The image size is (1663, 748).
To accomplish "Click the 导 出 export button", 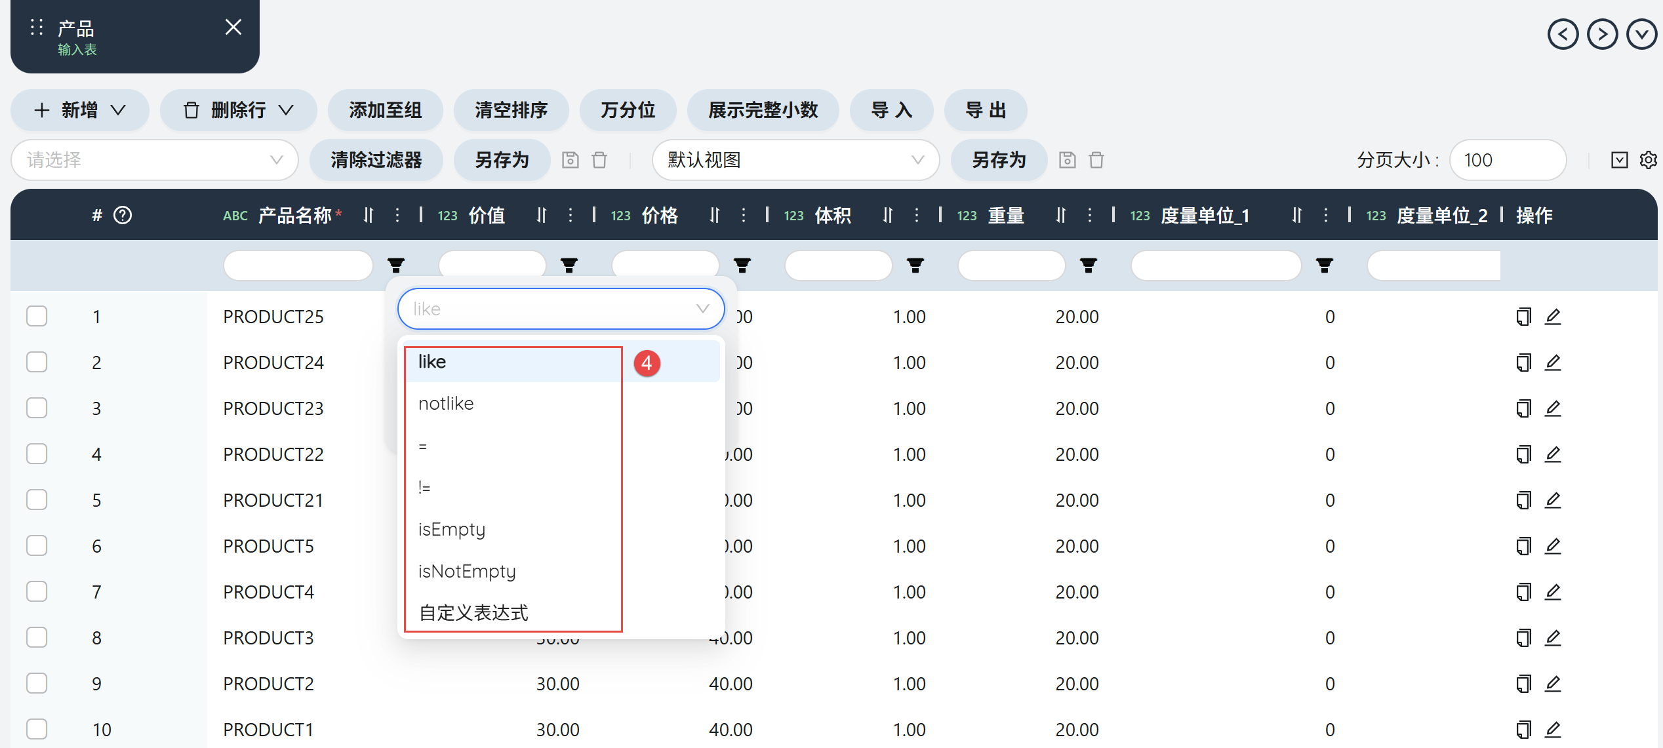I will point(985,110).
